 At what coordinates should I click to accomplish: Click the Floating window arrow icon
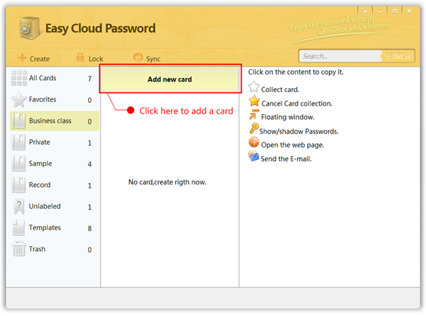tap(254, 114)
